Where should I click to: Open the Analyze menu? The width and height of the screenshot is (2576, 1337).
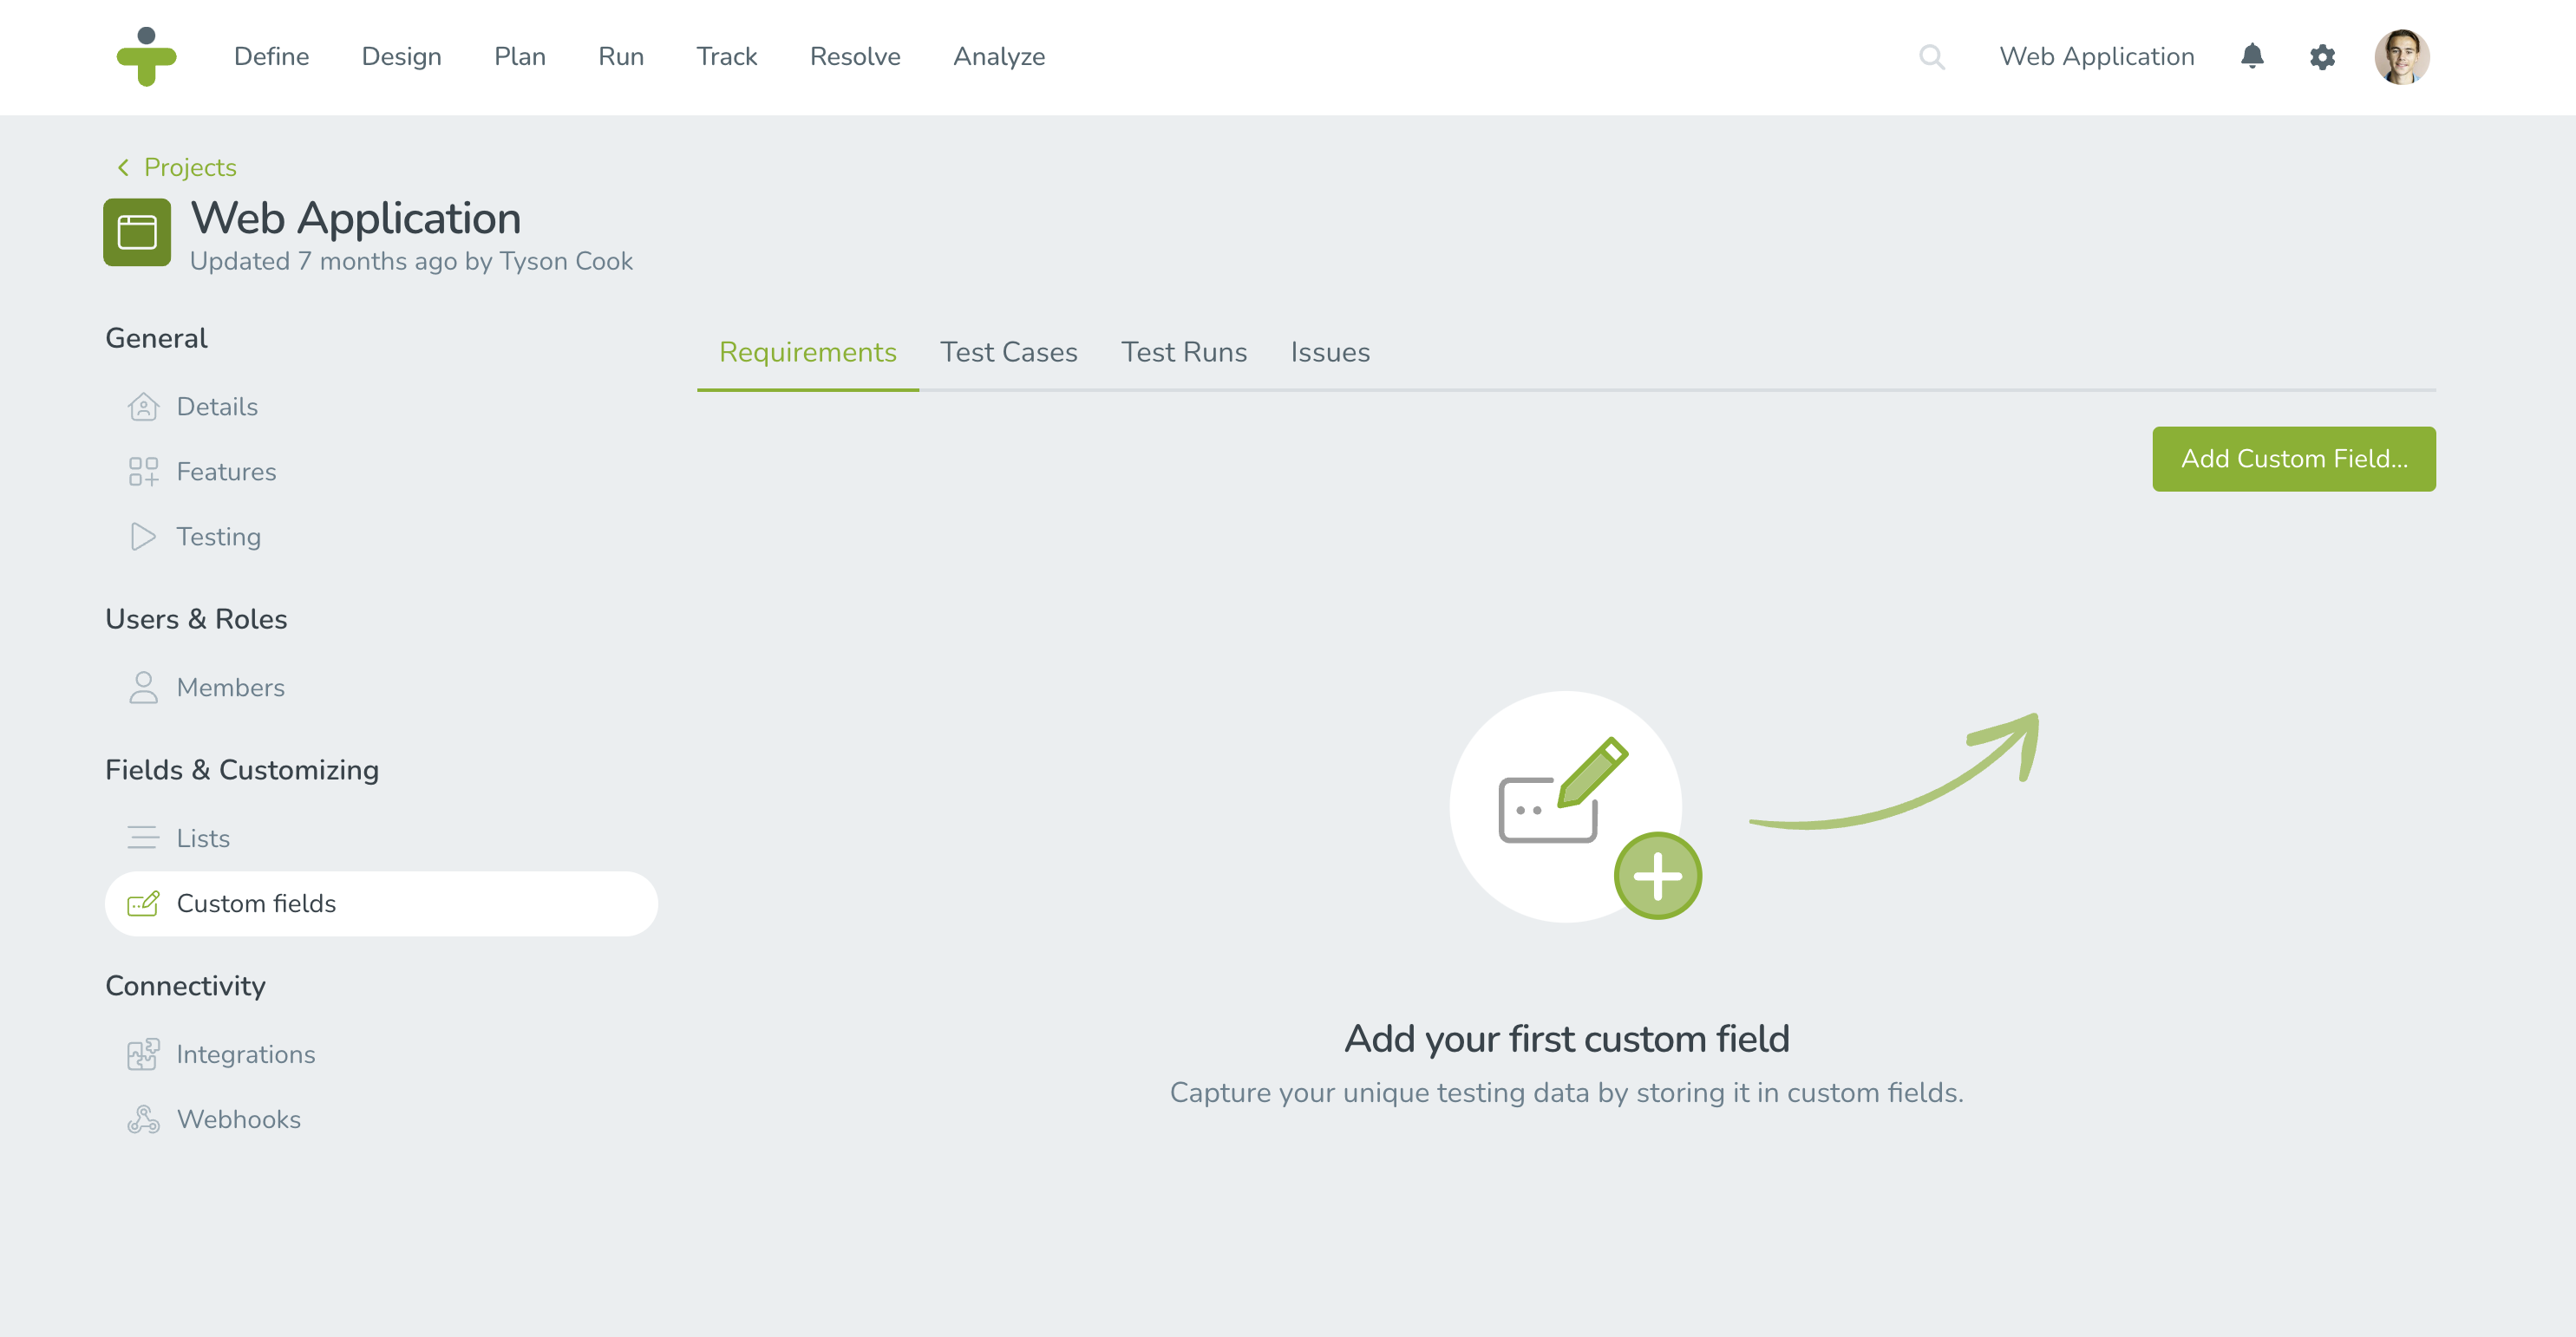[998, 57]
